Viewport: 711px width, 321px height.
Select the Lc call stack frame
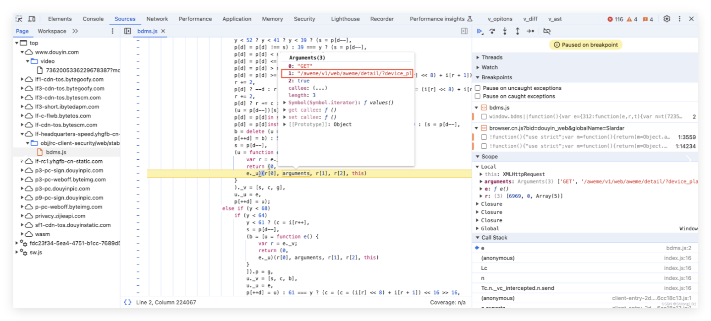click(x=584, y=268)
